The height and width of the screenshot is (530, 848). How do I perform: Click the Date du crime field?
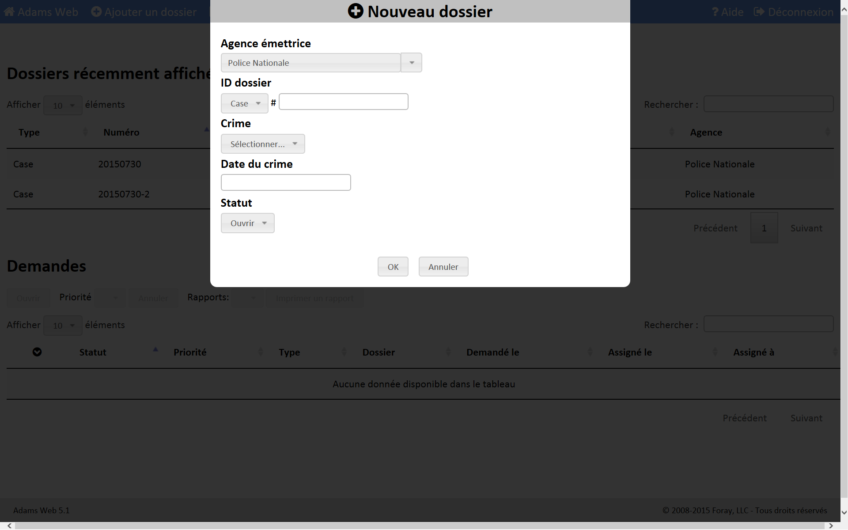tap(286, 182)
